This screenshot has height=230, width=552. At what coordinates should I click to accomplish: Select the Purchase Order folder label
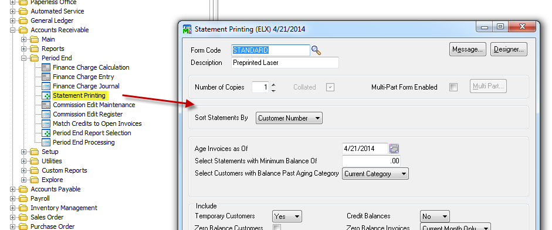(52, 226)
